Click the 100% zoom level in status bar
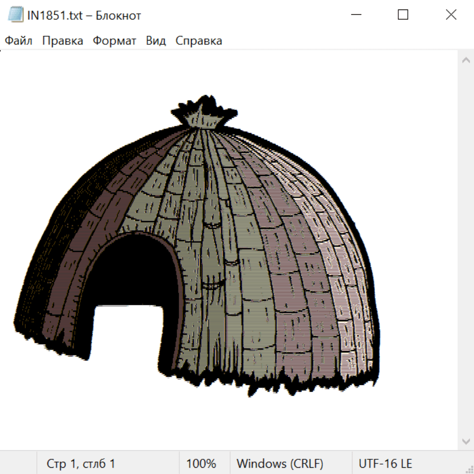 tap(201, 464)
